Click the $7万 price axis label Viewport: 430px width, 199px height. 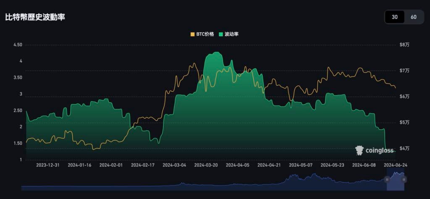point(404,71)
